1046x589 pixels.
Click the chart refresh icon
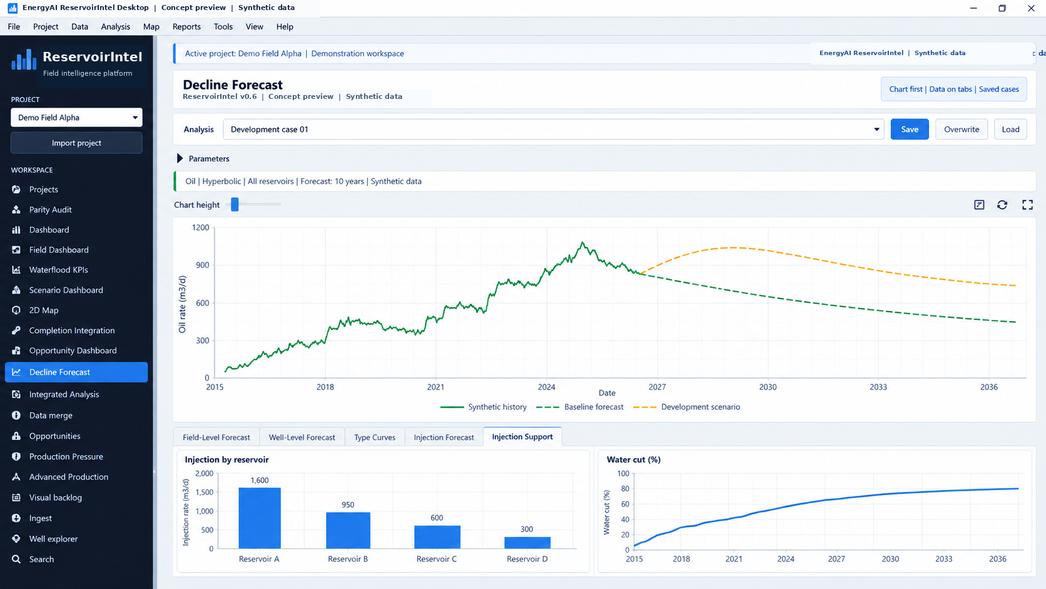[1002, 205]
